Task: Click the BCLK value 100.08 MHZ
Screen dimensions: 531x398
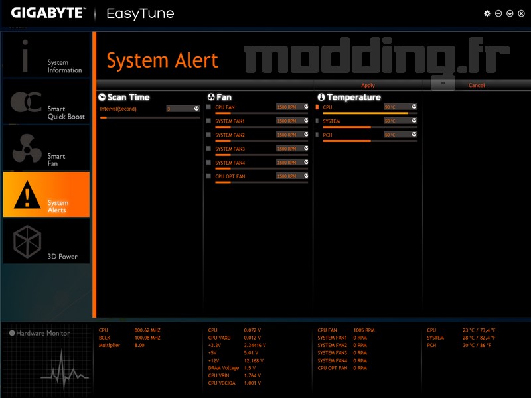Action: [x=147, y=338]
